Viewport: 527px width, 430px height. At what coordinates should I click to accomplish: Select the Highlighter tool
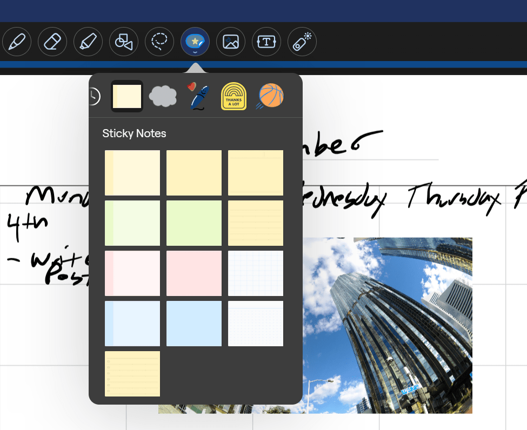88,42
